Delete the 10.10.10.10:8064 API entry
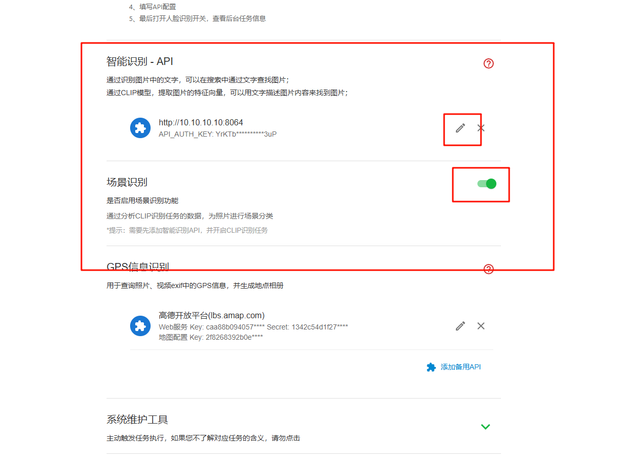Screen dimensions: 628x462 point(480,128)
